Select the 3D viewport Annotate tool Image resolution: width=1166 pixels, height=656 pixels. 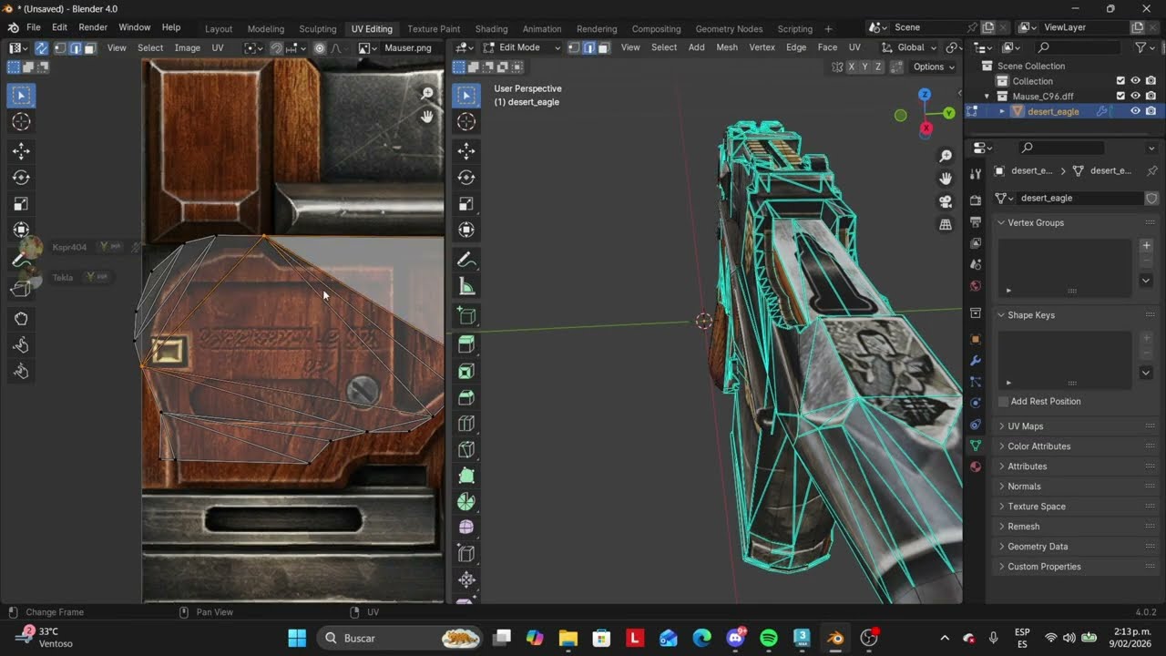(466, 261)
